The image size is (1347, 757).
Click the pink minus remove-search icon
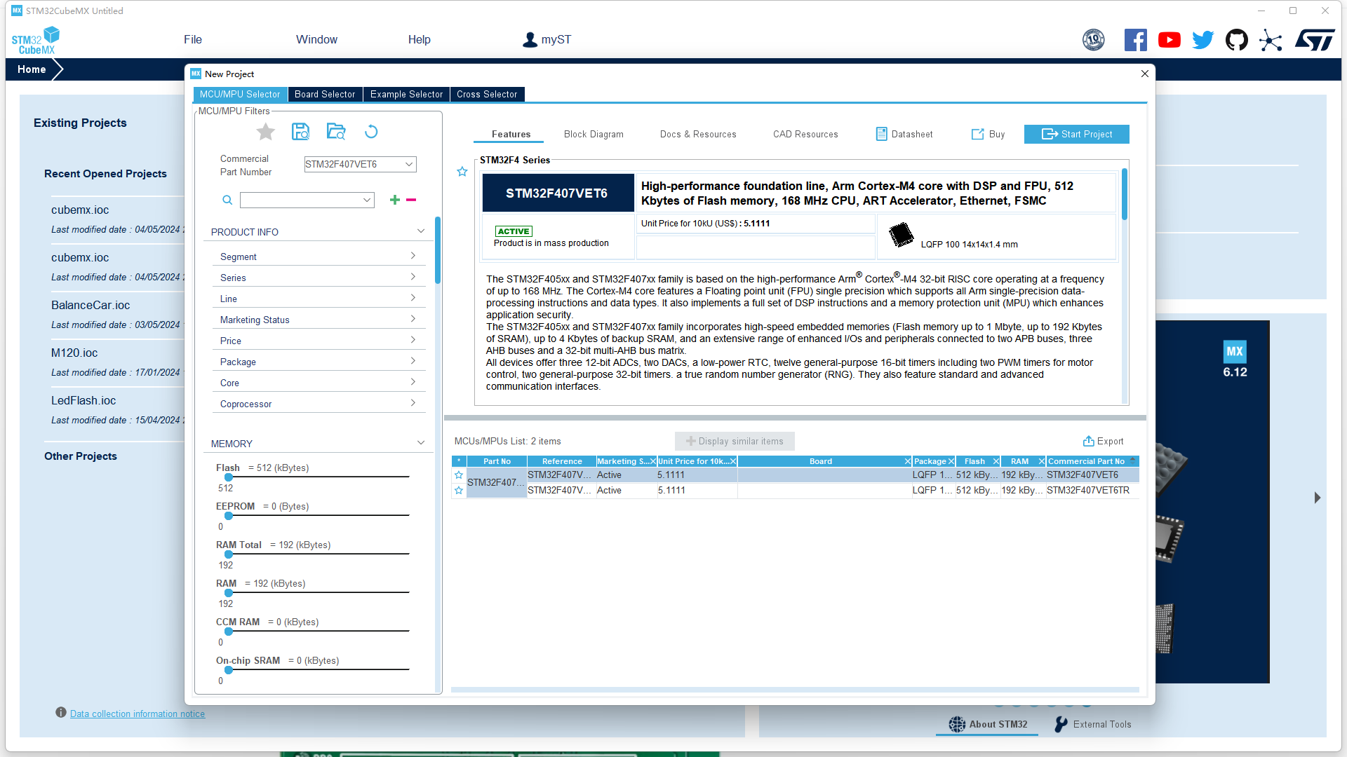point(411,200)
